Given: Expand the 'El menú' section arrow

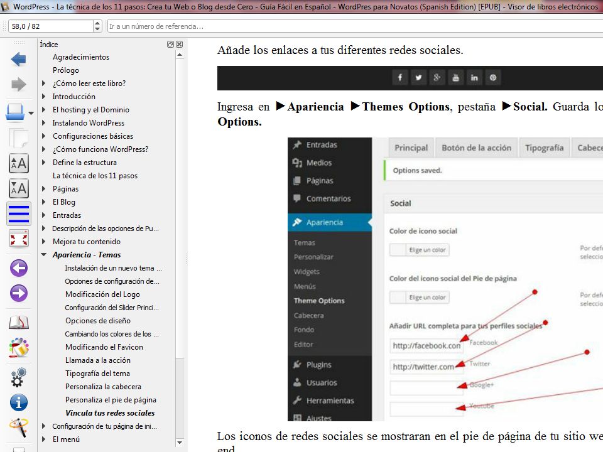Looking at the screenshot, I should [x=43, y=439].
